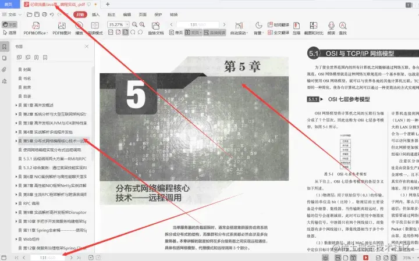419x261 pixels.
Task: Open the PDF转Office converter
Action: (x=35, y=28)
